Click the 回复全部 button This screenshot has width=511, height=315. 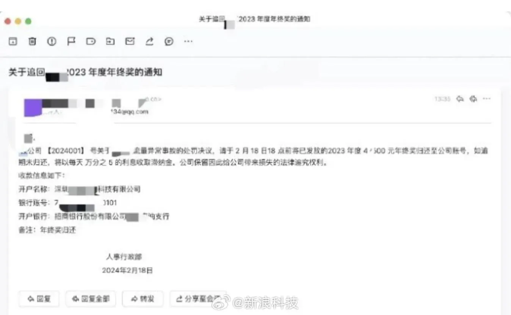point(91,299)
